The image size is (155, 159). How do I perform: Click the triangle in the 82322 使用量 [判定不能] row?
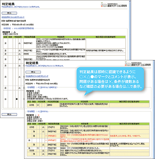[x=43, y=145]
